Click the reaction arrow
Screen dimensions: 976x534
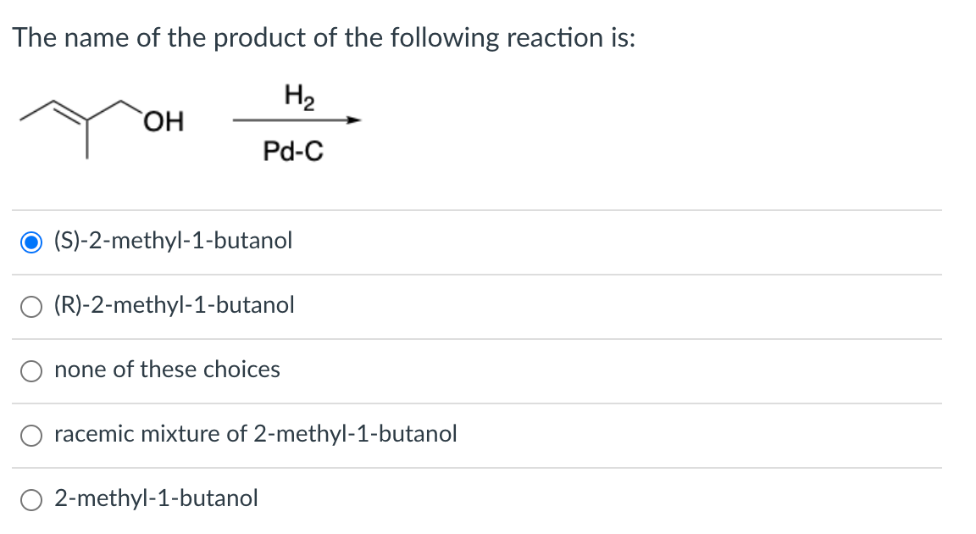point(297,120)
